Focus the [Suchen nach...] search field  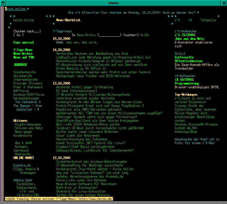pos(27,31)
